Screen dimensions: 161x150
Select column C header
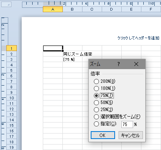[x=92, y=9]
